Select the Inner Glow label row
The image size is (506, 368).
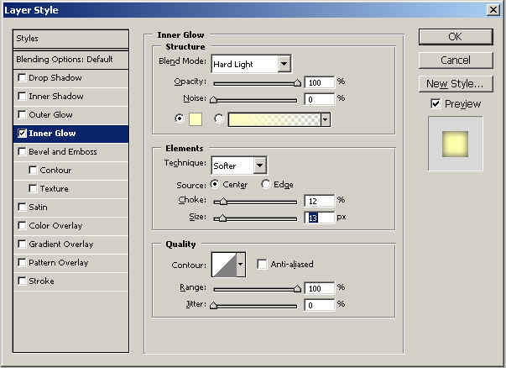click(x=70, y=133)
